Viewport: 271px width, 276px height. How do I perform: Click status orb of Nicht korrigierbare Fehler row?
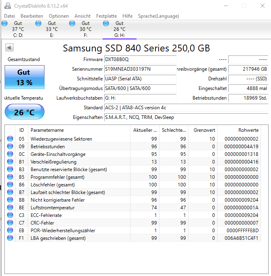[x=10, y=200]
